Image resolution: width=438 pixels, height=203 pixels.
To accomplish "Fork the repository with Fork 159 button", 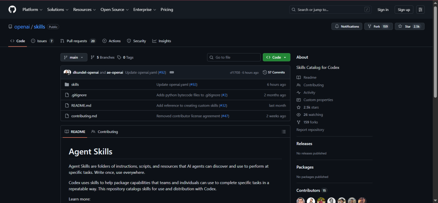I will click(378, 26).
